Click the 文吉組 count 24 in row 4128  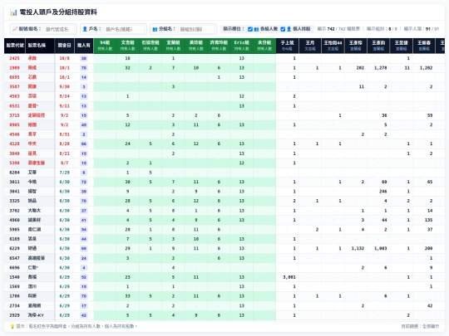(128, 144)
